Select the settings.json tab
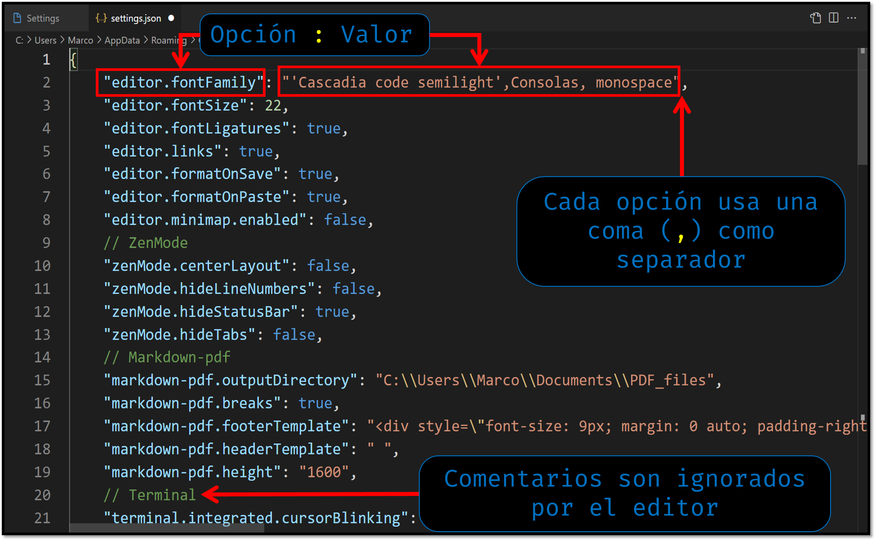Image resolution: width=876 pixels, height=541 pixels. point(135,18)
